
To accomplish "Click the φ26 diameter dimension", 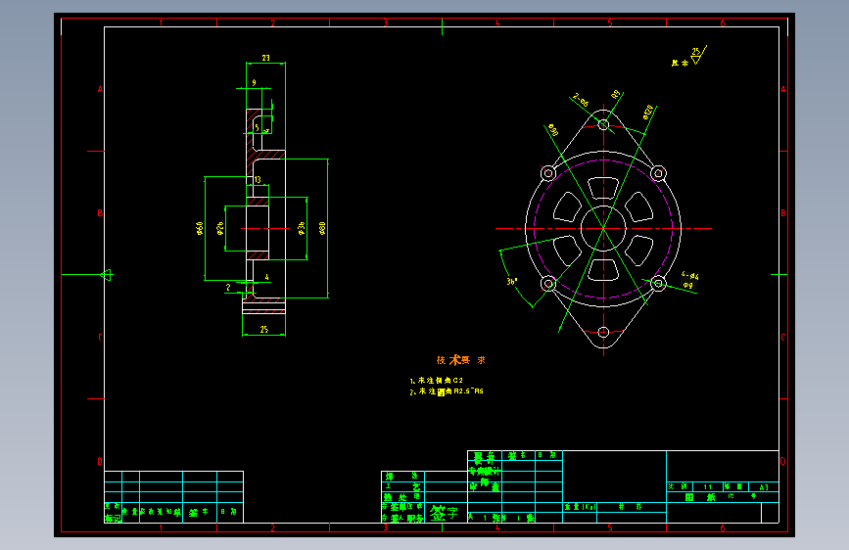I will (219, 228).
